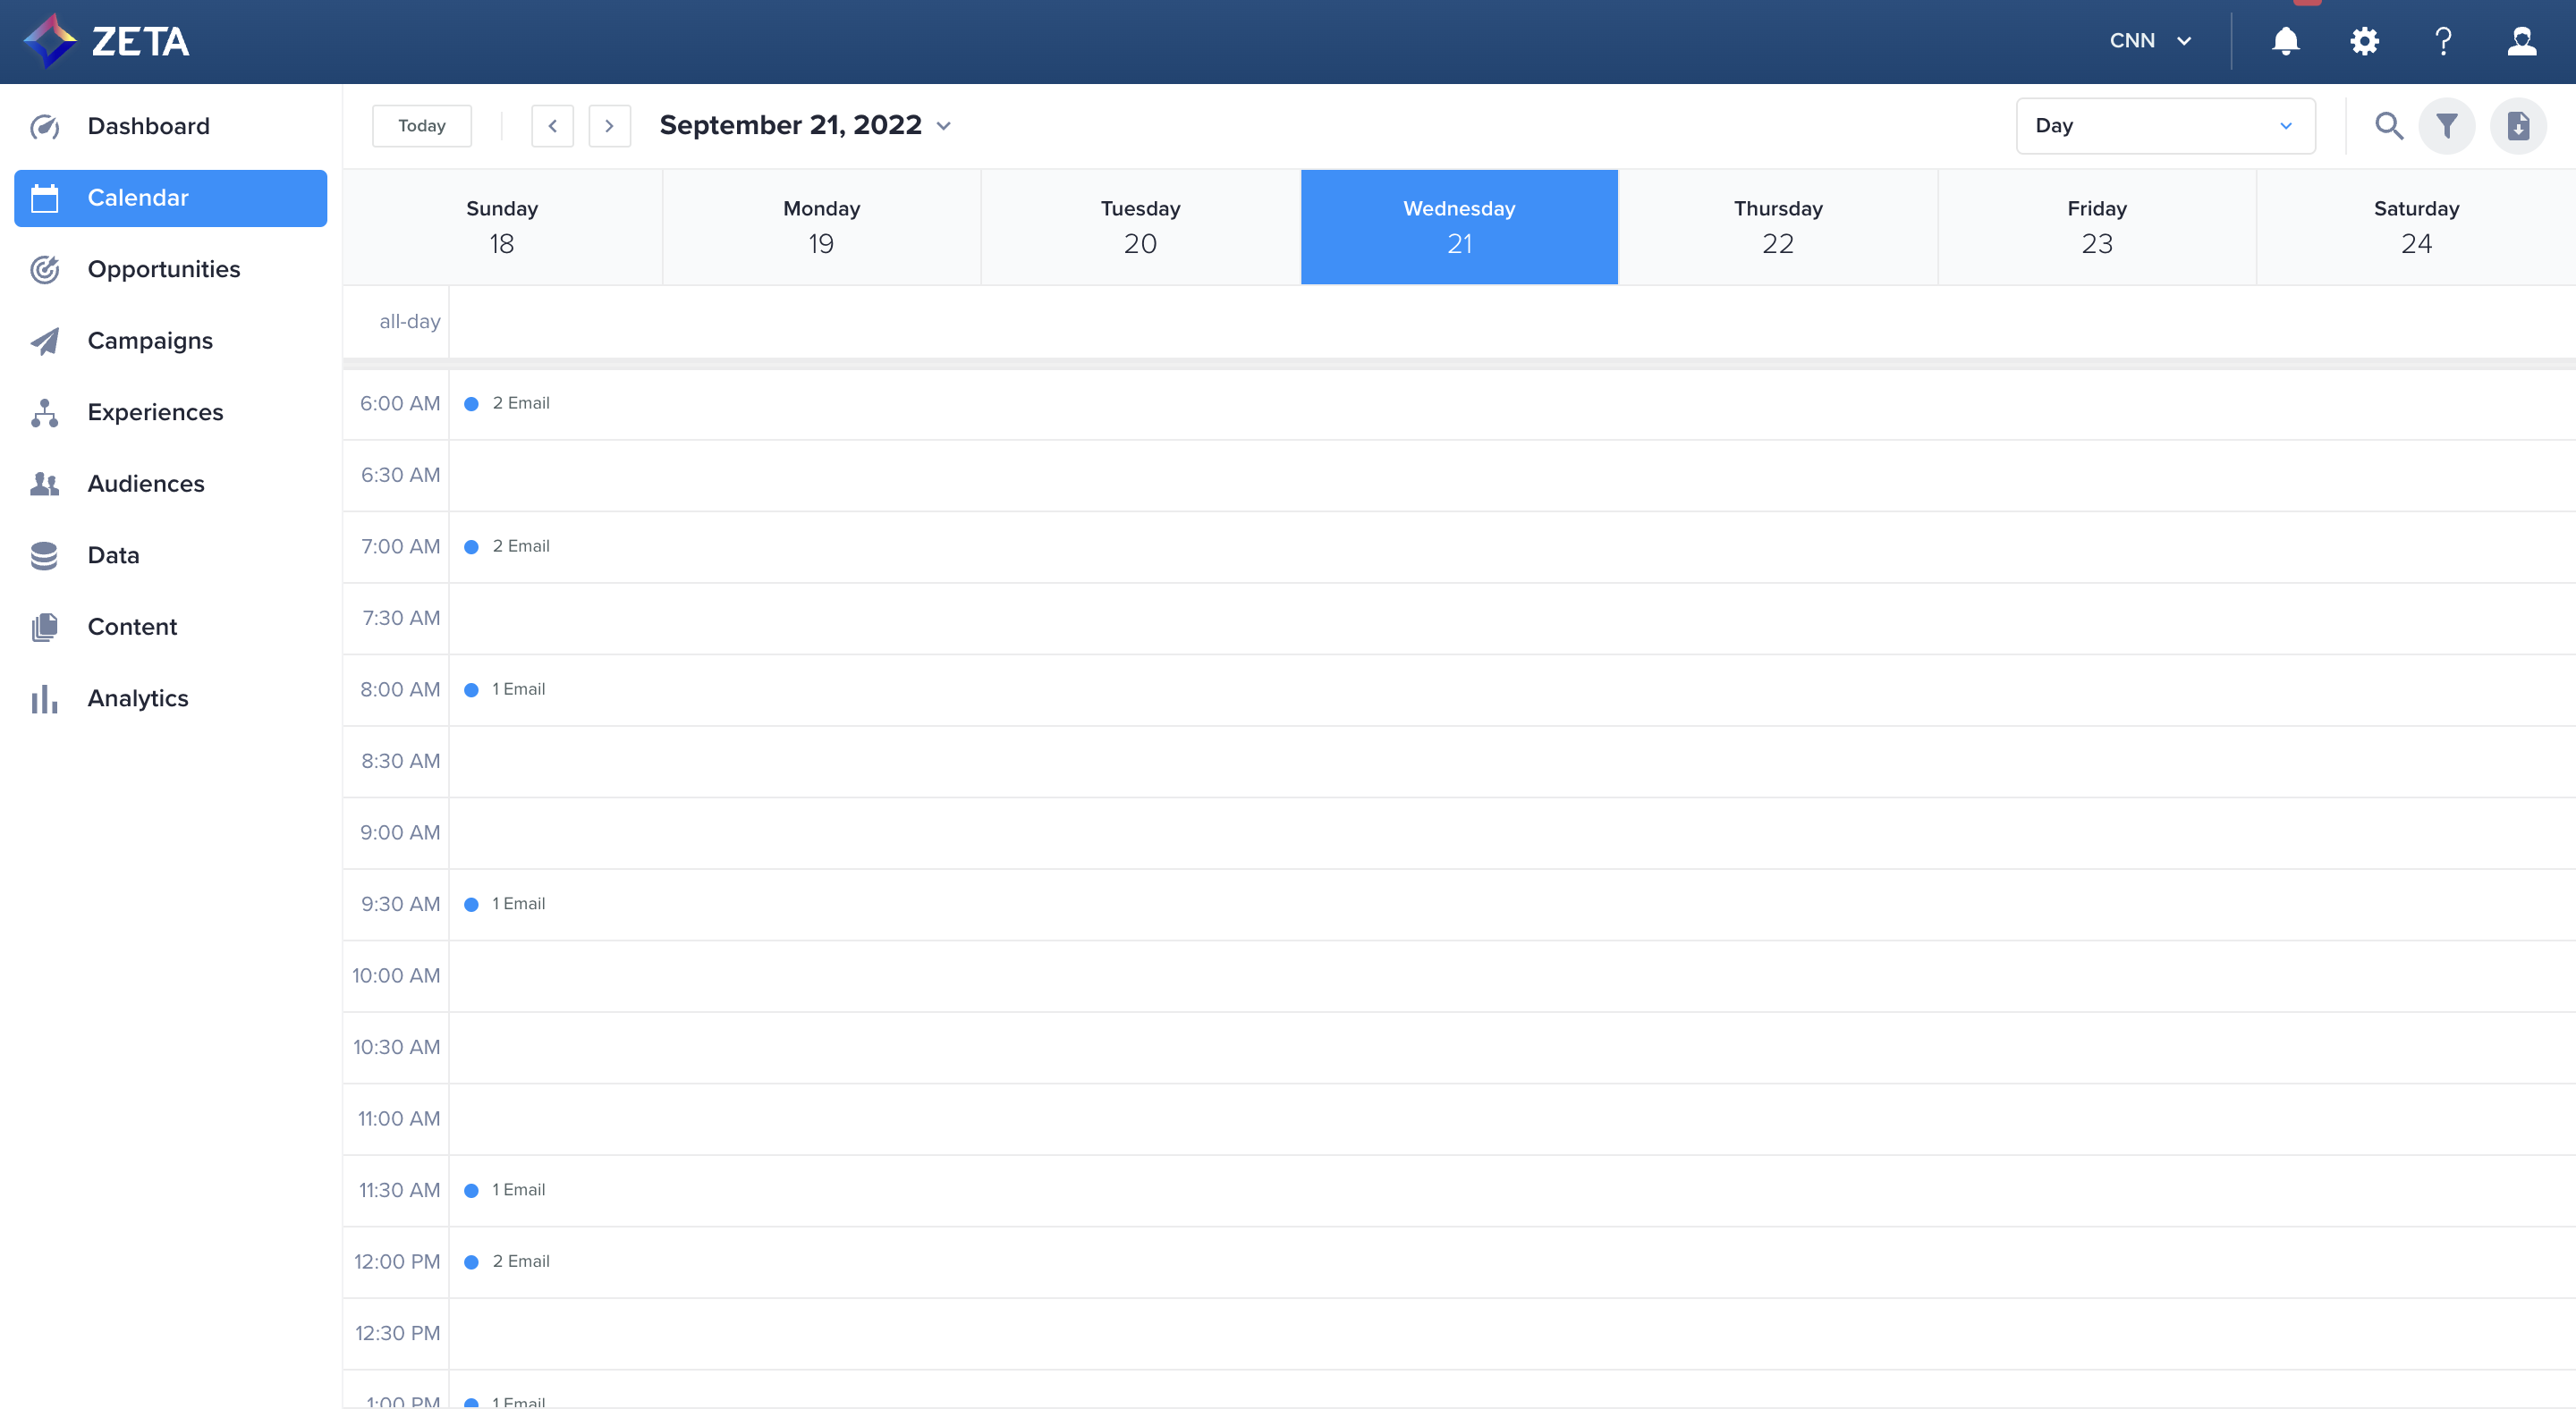Open Campaigns in the sidebar
Image resolution: width=2576 pixels, height=1409 pixels.
click(150, 341)
